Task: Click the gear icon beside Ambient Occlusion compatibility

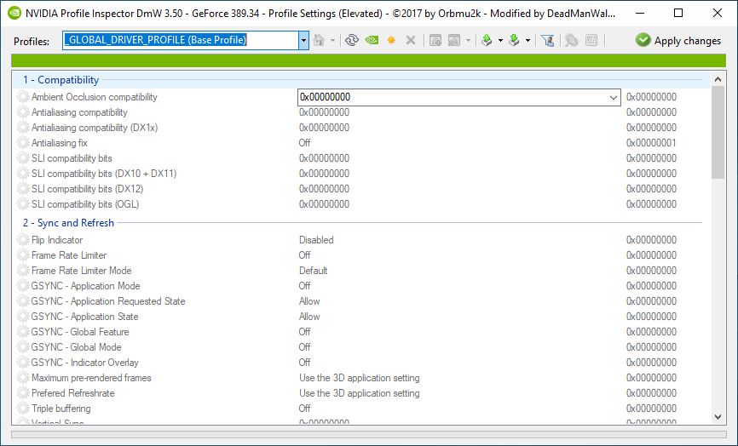Action: [x=23, y=97]
